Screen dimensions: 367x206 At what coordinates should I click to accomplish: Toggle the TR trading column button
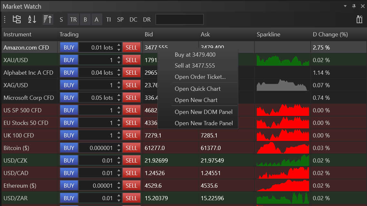(x=74, y=19)
